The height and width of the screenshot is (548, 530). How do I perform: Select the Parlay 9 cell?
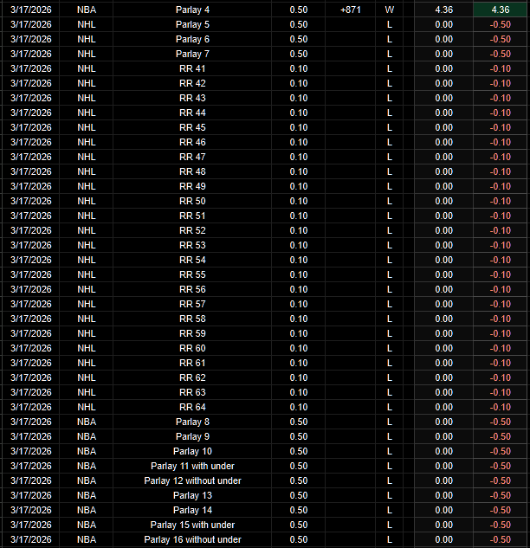tap(192, 436)
